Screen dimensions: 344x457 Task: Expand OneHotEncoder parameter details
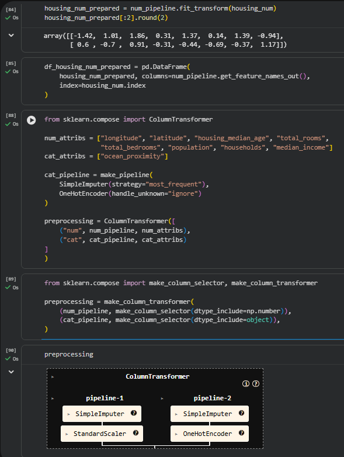point(176,434)
